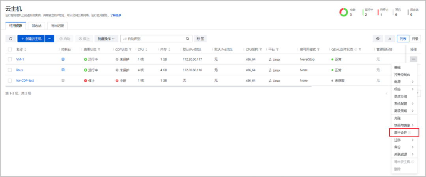Click the download export icon

tap(390, 39)
